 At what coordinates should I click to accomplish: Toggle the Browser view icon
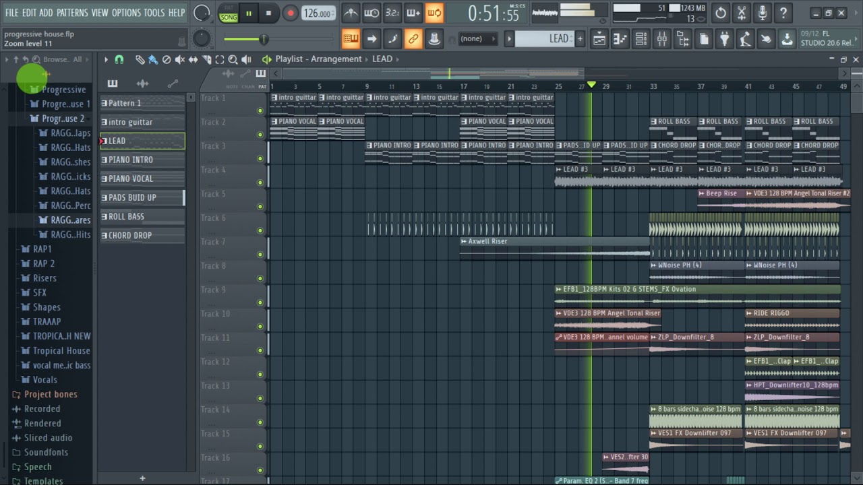pyautogui.click(x=683, y=39)
